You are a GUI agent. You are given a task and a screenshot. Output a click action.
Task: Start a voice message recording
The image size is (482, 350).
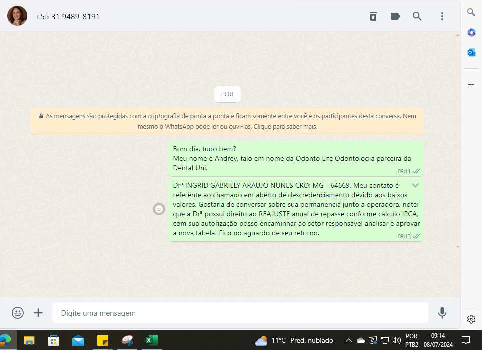tap(442, 313)
